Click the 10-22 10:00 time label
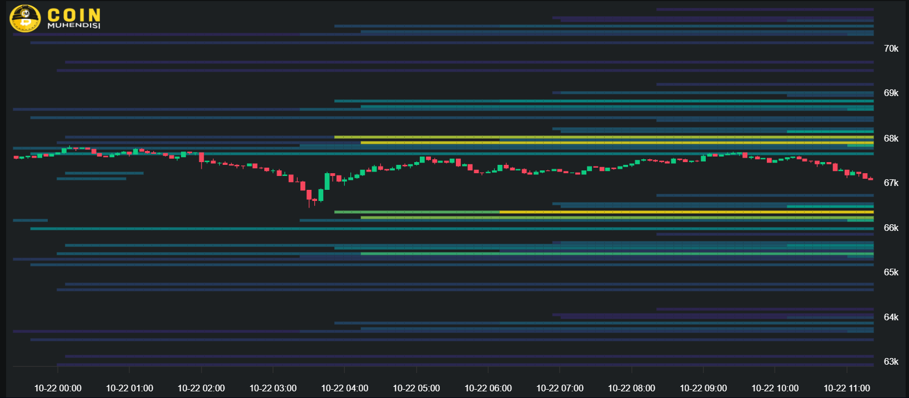Image resolution: width=909 pixels, height=398 pixels. [x=775, y=388]
